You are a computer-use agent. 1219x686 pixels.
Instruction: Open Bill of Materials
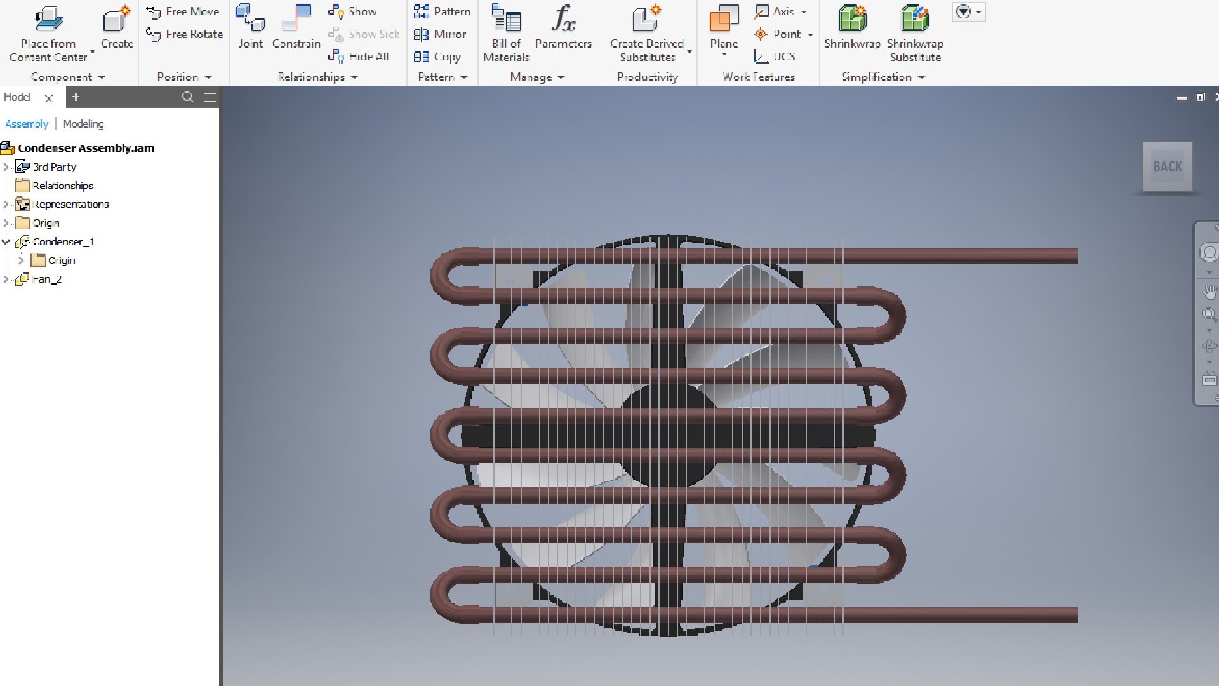pos(506,33)
